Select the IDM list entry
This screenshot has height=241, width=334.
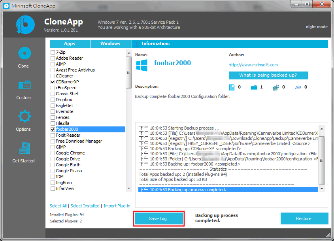(x=60, y=177)
